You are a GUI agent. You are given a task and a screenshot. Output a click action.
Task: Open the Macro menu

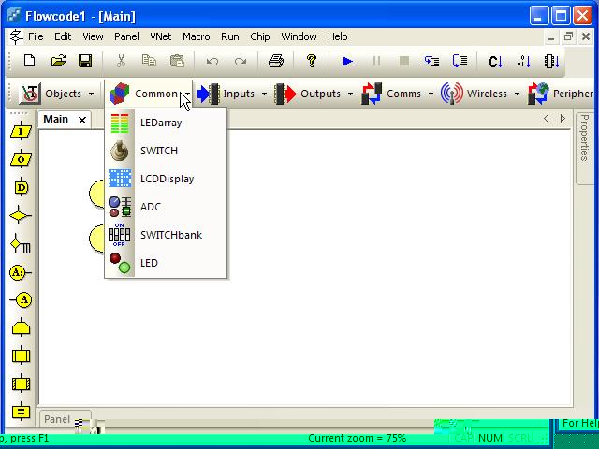197,36
